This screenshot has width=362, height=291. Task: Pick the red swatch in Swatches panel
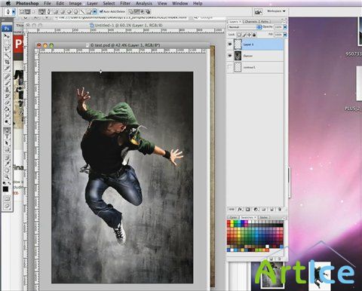tap(229, 222)
